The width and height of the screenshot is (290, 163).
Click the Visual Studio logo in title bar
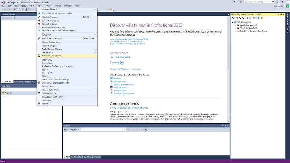tap(3, 2)
